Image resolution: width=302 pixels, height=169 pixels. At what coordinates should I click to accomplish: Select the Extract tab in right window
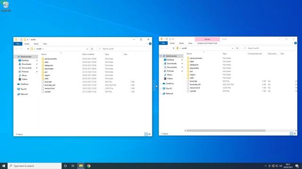click(x=207, y=39)
